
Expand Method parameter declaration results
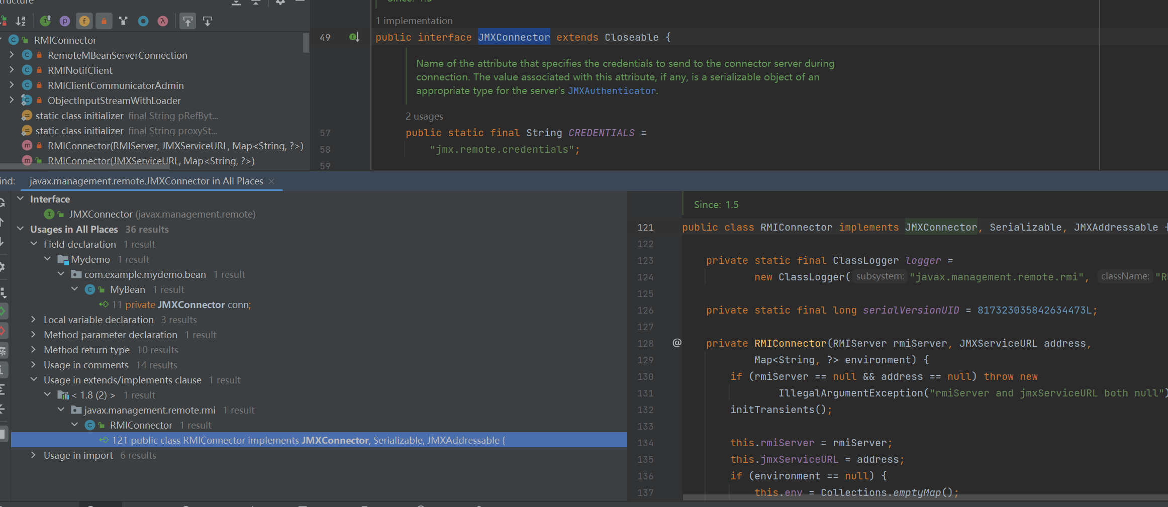pos(34,335)
